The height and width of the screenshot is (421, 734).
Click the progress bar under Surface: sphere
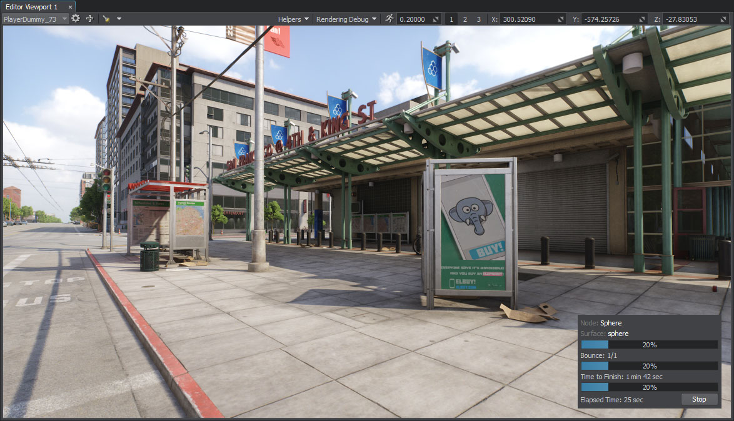click(649, 345)
